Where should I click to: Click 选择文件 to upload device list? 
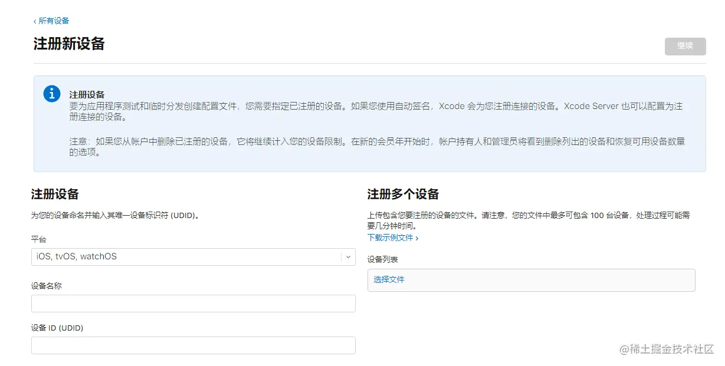coord(389,279)
